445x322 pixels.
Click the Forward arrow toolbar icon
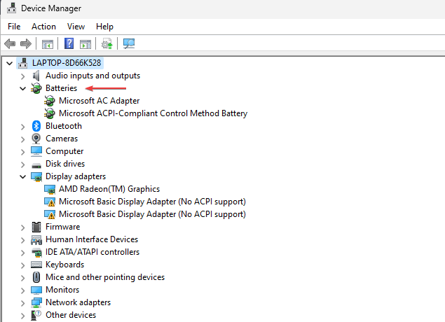(x=26, y=43)
